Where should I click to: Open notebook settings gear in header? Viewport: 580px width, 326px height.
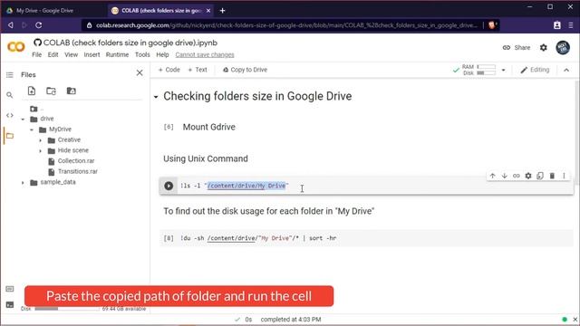[544, 47]
